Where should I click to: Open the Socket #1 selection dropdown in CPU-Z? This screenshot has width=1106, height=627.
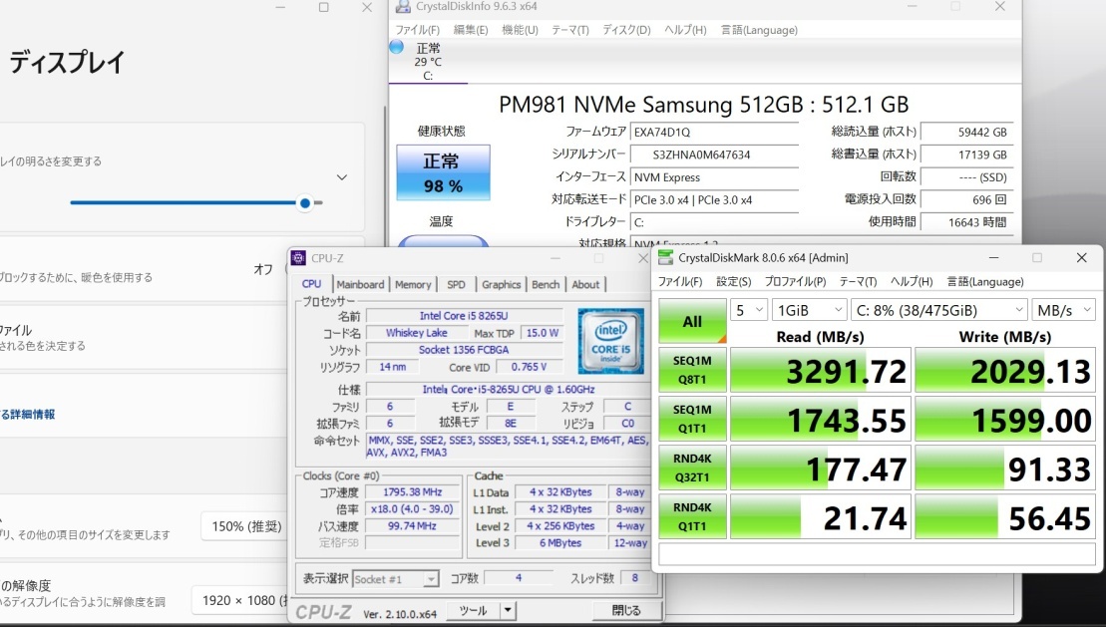pos(395,579)
